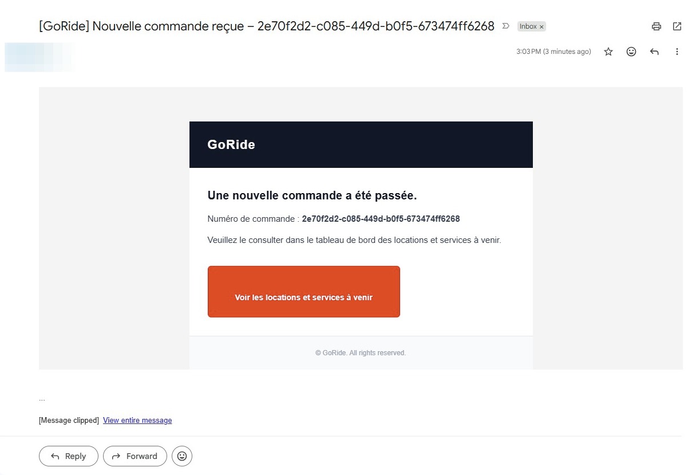Click the 3:03 PM timestamp

click(x=553, y=52)
